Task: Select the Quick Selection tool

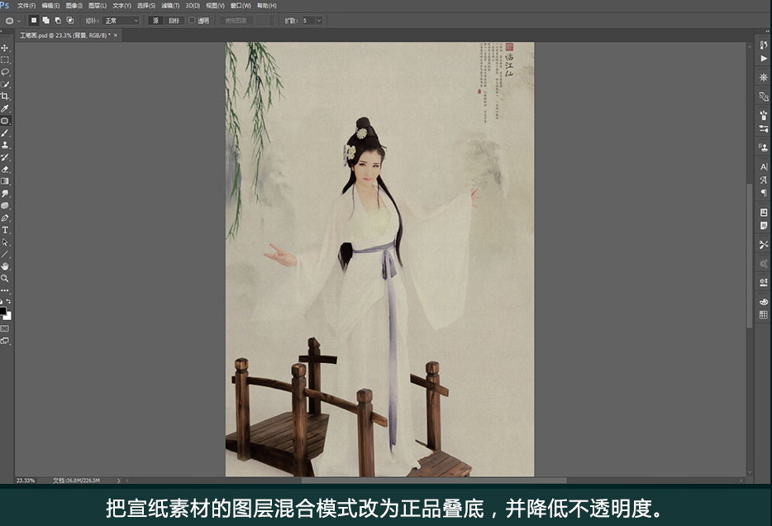Action: (5, 84)
